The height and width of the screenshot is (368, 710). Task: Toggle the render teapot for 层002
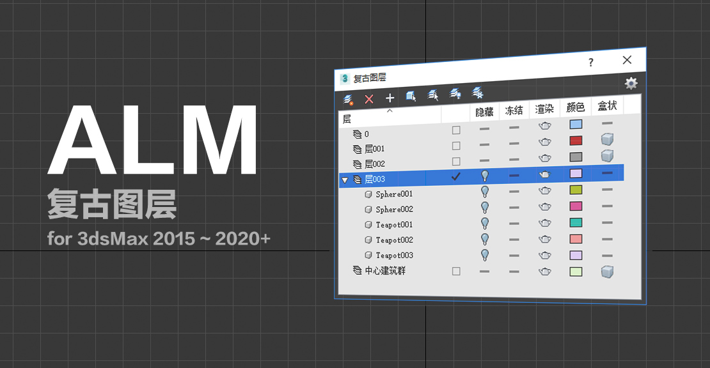pyautogui.click(x=545, y=158)
